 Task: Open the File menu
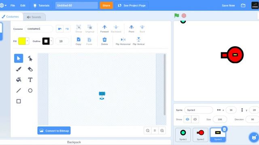13,5
